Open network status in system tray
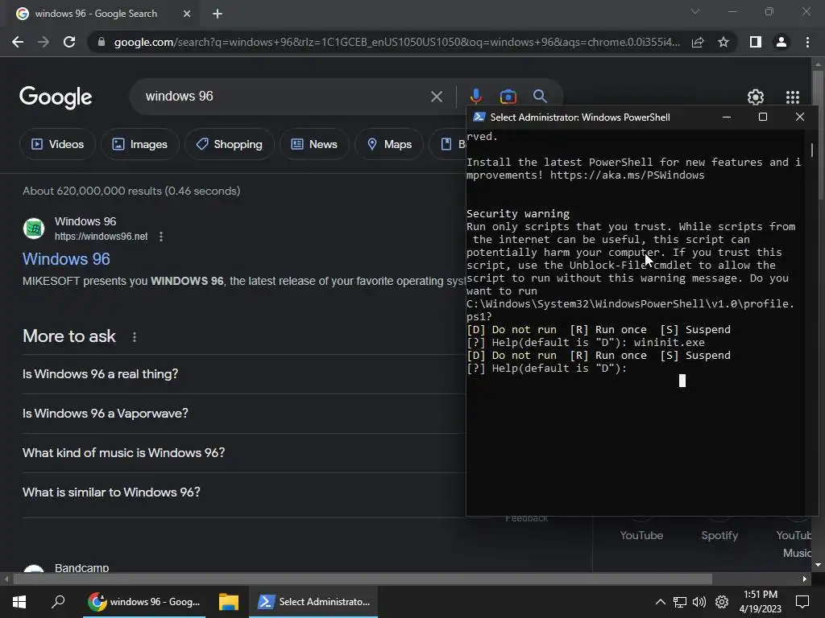825x618 pixels. coord(680,602)
